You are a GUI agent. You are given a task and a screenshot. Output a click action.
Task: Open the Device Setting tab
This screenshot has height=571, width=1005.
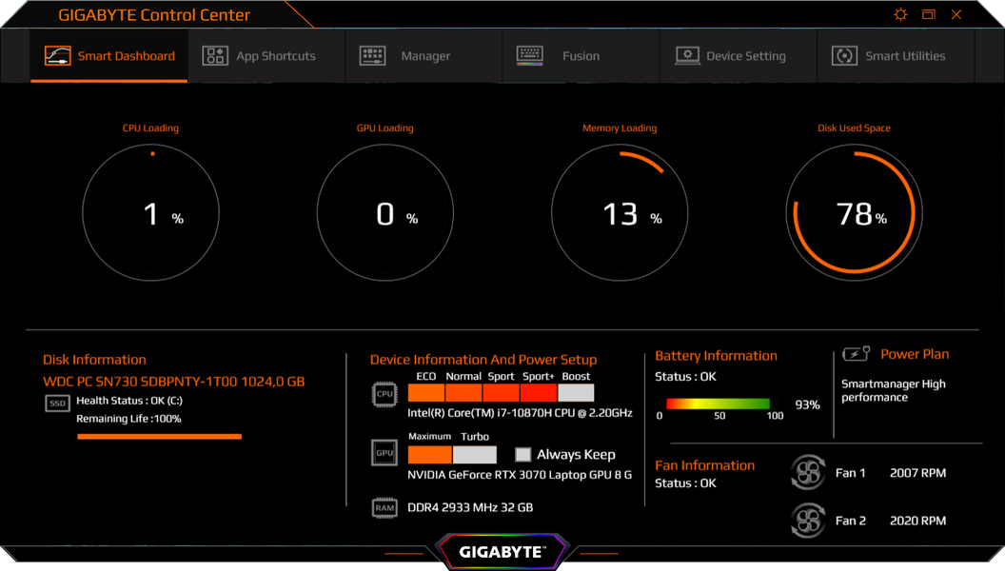coord(739,56)
